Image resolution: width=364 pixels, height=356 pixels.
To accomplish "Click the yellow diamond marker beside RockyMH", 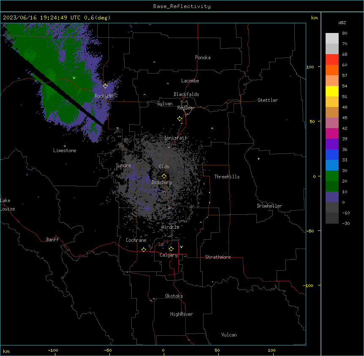I will coord(105,86).
